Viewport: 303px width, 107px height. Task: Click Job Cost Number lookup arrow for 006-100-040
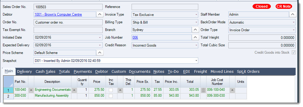point(232,90)
